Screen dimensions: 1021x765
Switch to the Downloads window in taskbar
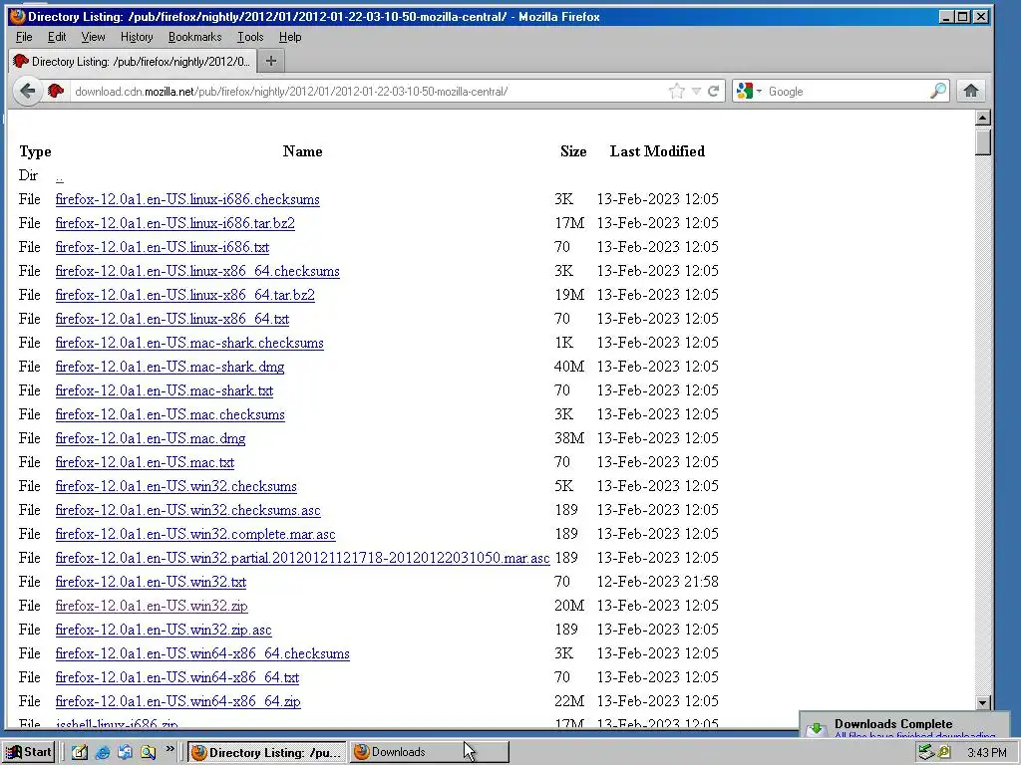click(x=429, y=753)
